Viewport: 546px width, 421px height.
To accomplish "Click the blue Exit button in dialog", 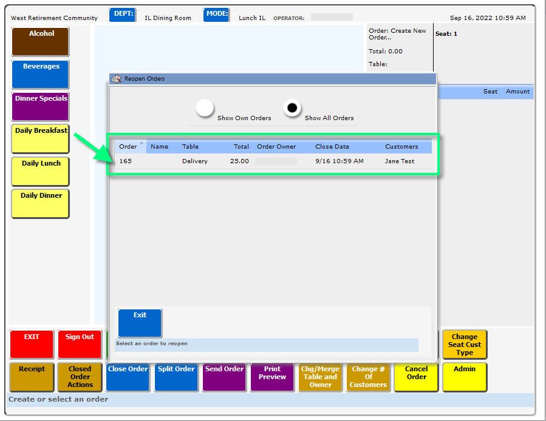I will 140,322.
